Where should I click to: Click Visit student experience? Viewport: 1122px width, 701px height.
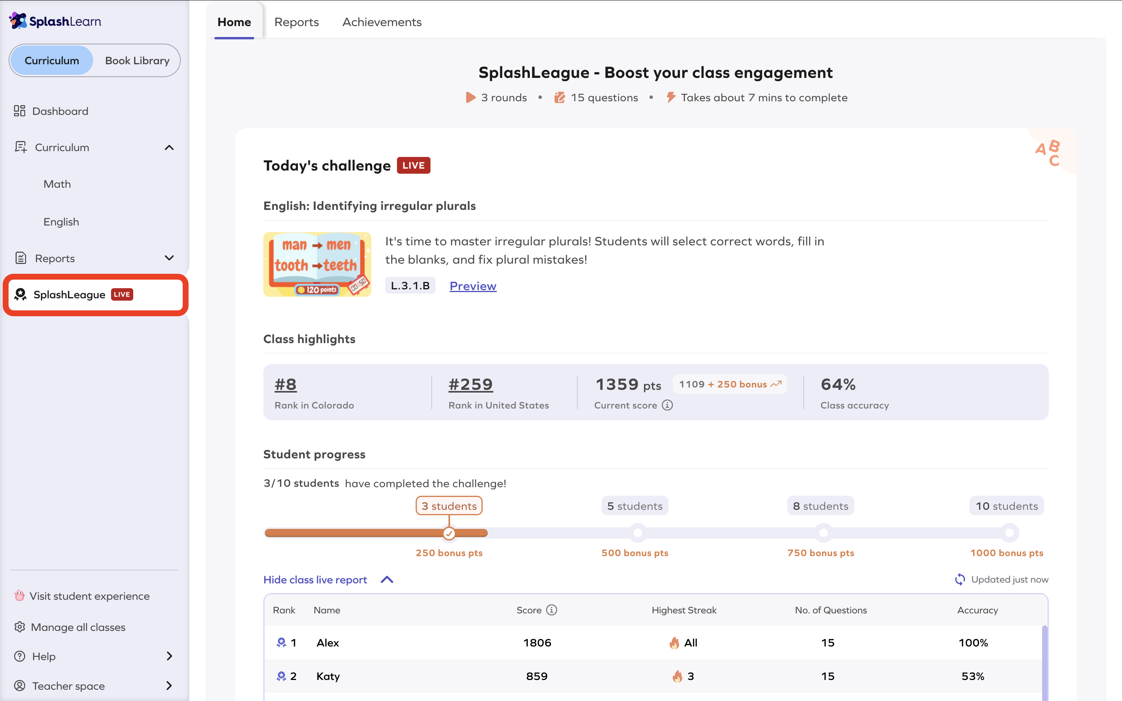89,596
